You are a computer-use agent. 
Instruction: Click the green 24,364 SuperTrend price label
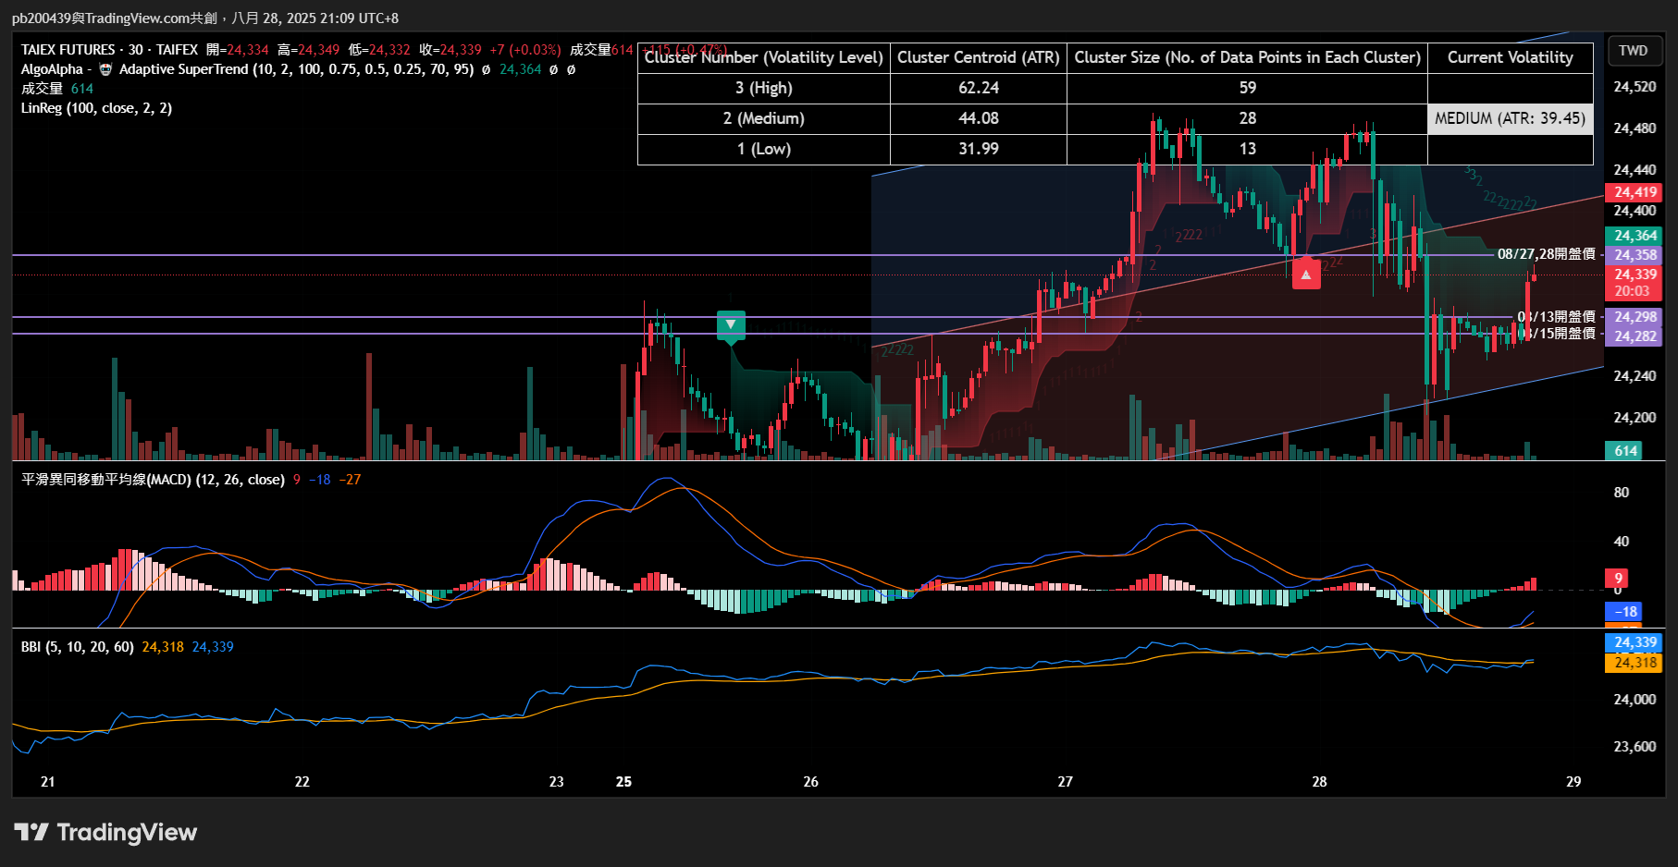[x=1634, y=236]
